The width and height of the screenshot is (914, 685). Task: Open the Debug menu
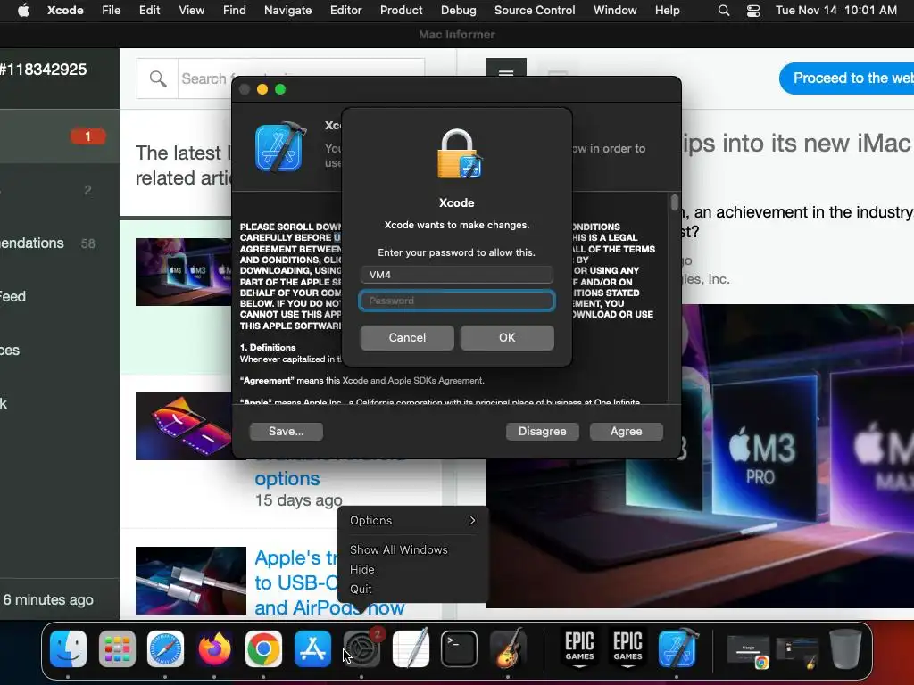point(458,10)
